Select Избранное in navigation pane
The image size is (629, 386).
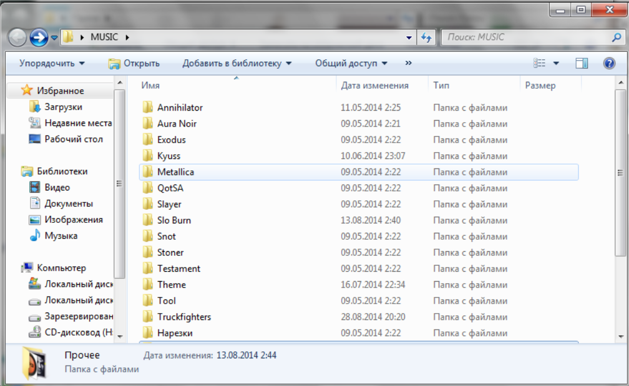pyautogui.click(x=60, y=91)
